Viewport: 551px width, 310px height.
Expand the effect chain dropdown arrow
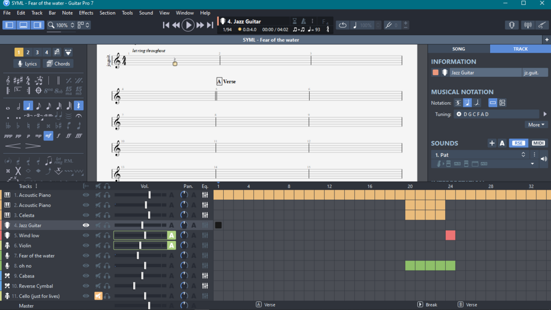point(532,164)
